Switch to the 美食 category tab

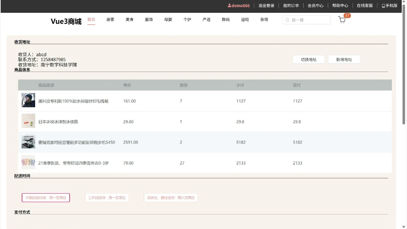point(129,20)
